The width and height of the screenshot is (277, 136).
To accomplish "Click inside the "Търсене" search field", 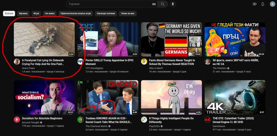I will (x=108, y=4).
